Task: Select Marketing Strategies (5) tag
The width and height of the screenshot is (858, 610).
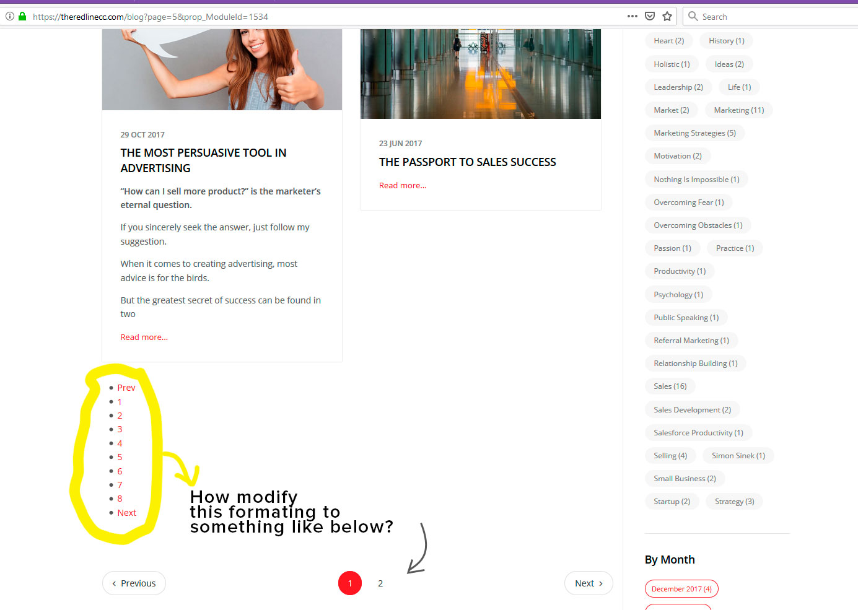Action: point(695,133)
